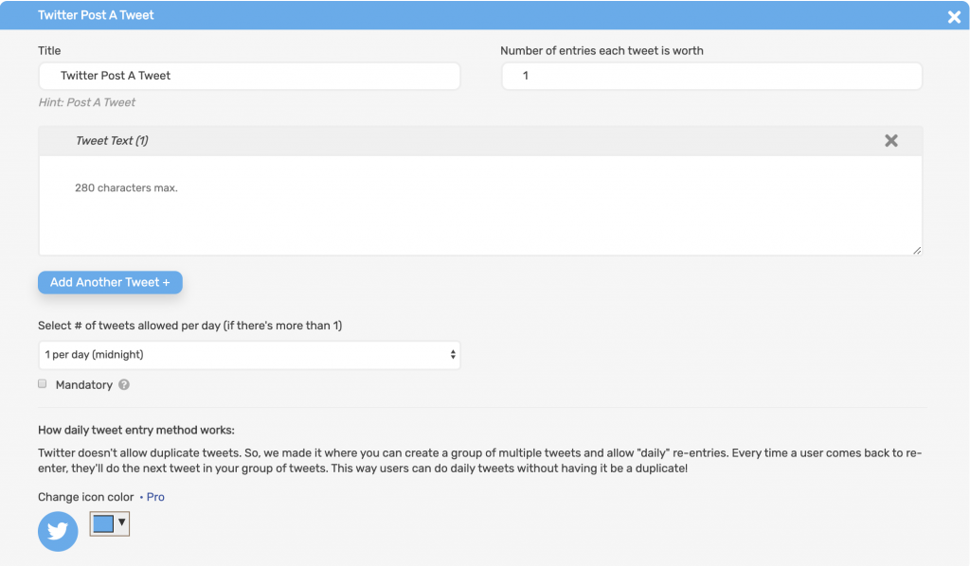The height and width of the screenshot is (566, 970).
Task: Click into the tweet text area
Action: coord(480,205)
